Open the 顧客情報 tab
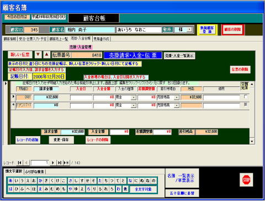The height and width of the screenshot is (201, 265). tap(10, 39)
